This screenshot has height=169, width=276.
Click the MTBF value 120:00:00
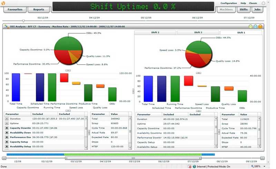pyautogui.click(x=117, y=147)
